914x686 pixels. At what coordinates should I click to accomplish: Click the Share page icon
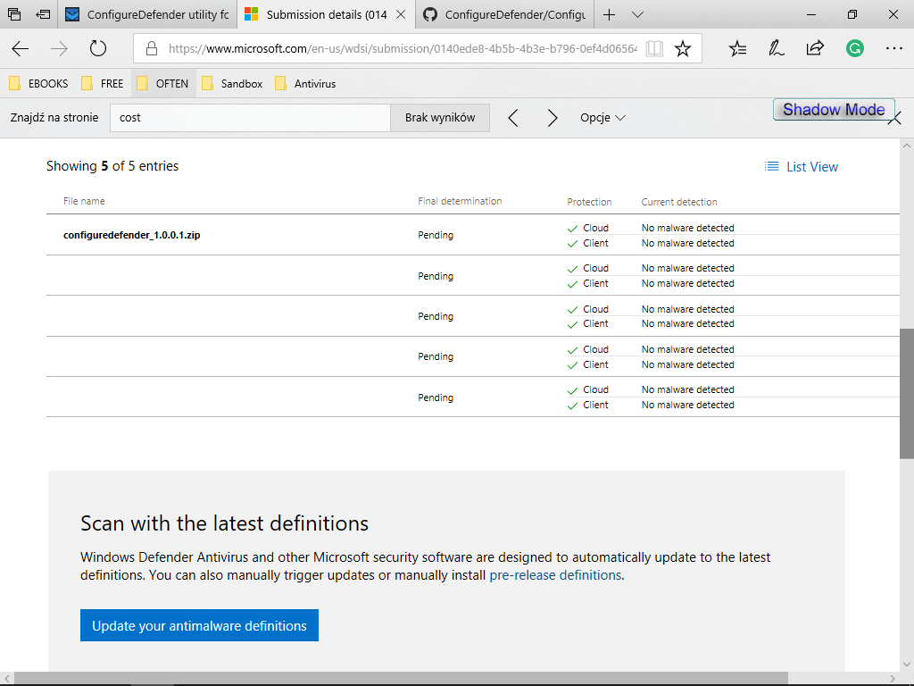(x=815, y=49)
